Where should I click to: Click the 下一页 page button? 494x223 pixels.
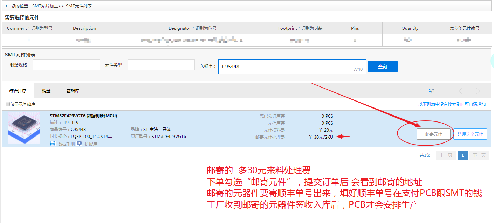pos(479,155)
